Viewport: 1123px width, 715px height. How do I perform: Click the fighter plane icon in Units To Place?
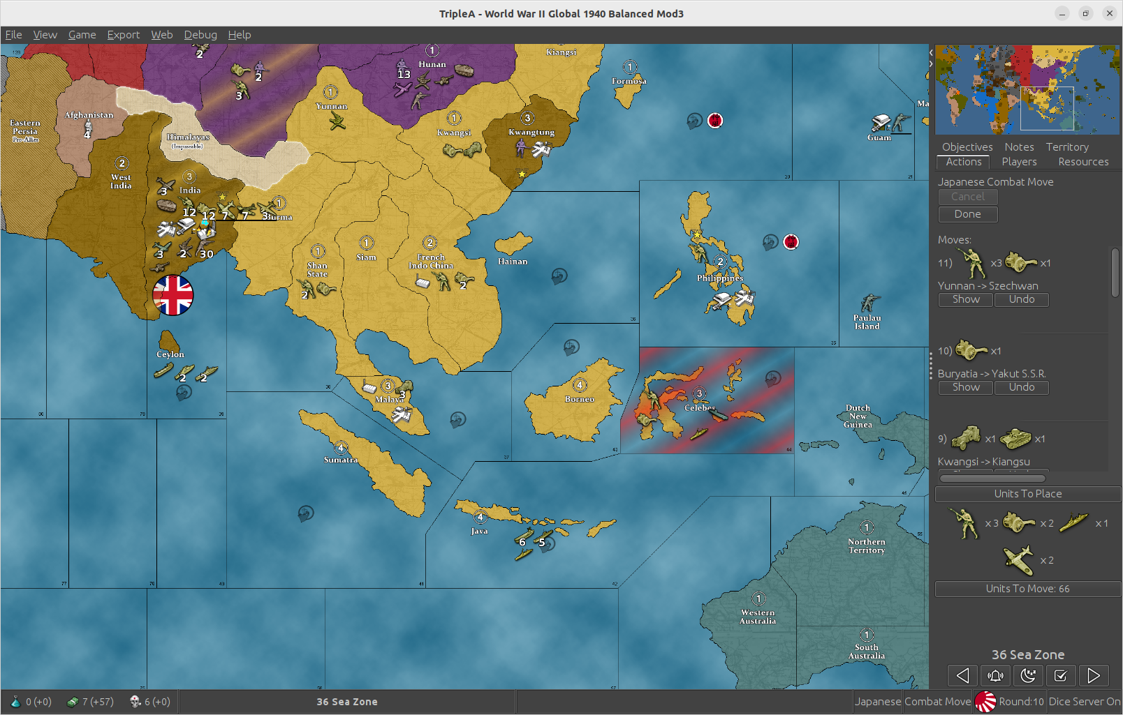tap(1018, 560)
